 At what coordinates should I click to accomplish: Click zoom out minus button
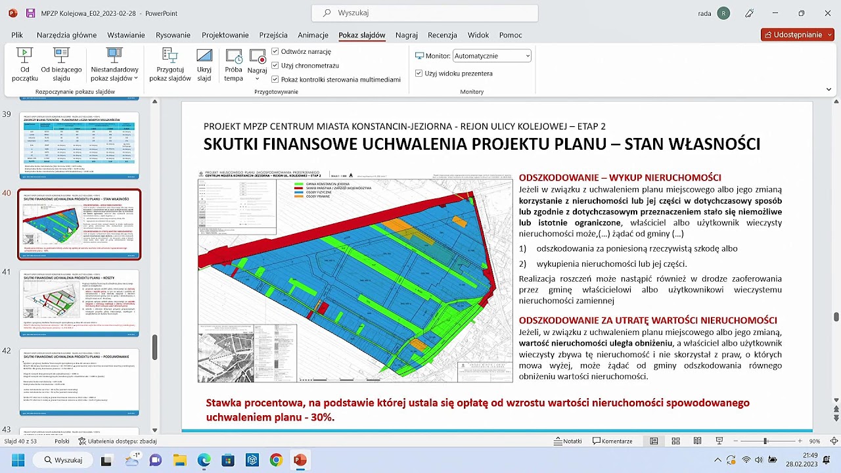click(736, 441)
